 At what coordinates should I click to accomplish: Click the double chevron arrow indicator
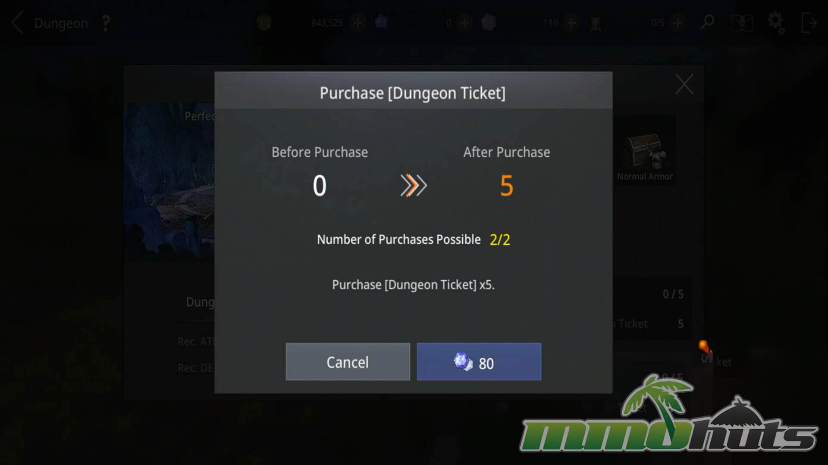[x=413, y=186]
